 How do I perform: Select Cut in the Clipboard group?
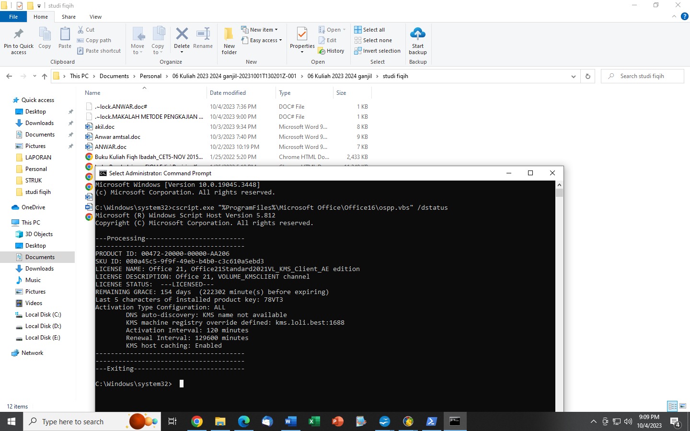point(86,30)
